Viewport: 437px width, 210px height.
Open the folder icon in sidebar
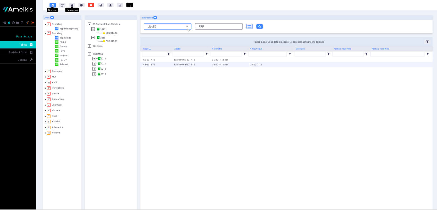pyautogui.click(x=18, y=23)
